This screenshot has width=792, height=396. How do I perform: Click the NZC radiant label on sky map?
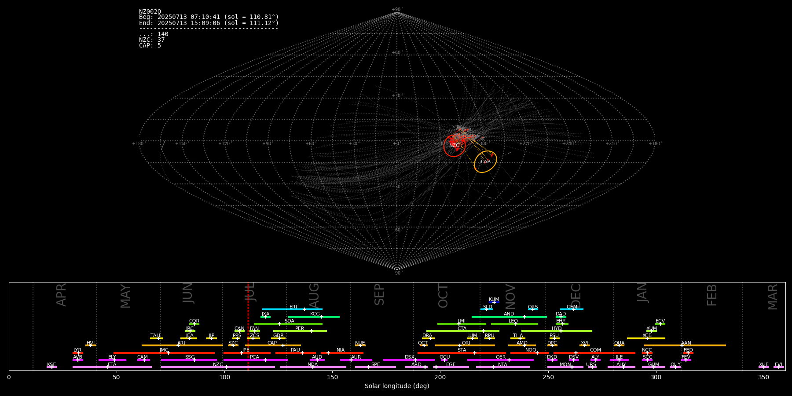454,145
